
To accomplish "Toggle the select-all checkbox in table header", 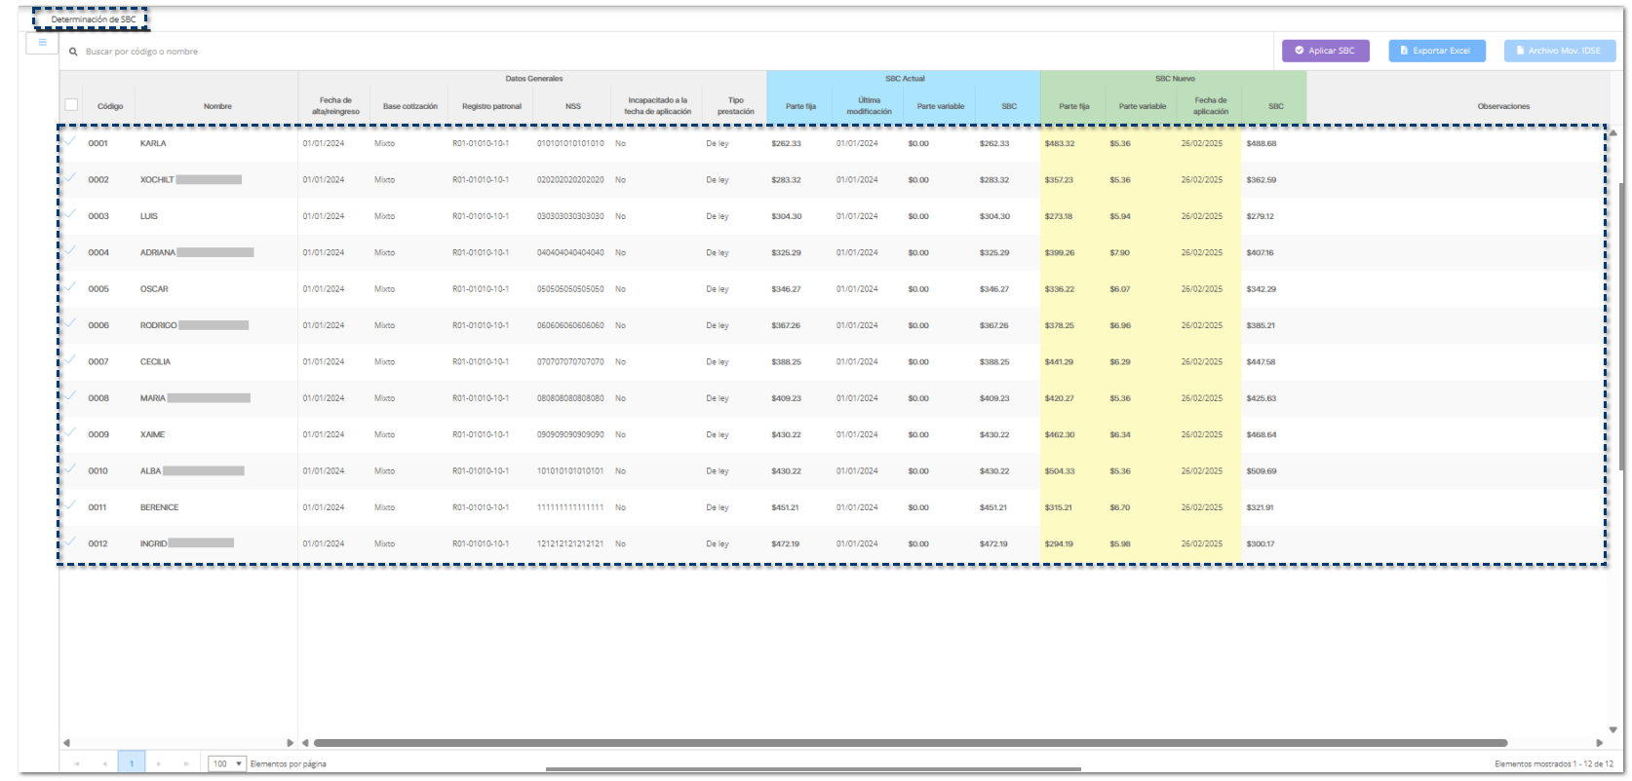I will click(71, 105).
